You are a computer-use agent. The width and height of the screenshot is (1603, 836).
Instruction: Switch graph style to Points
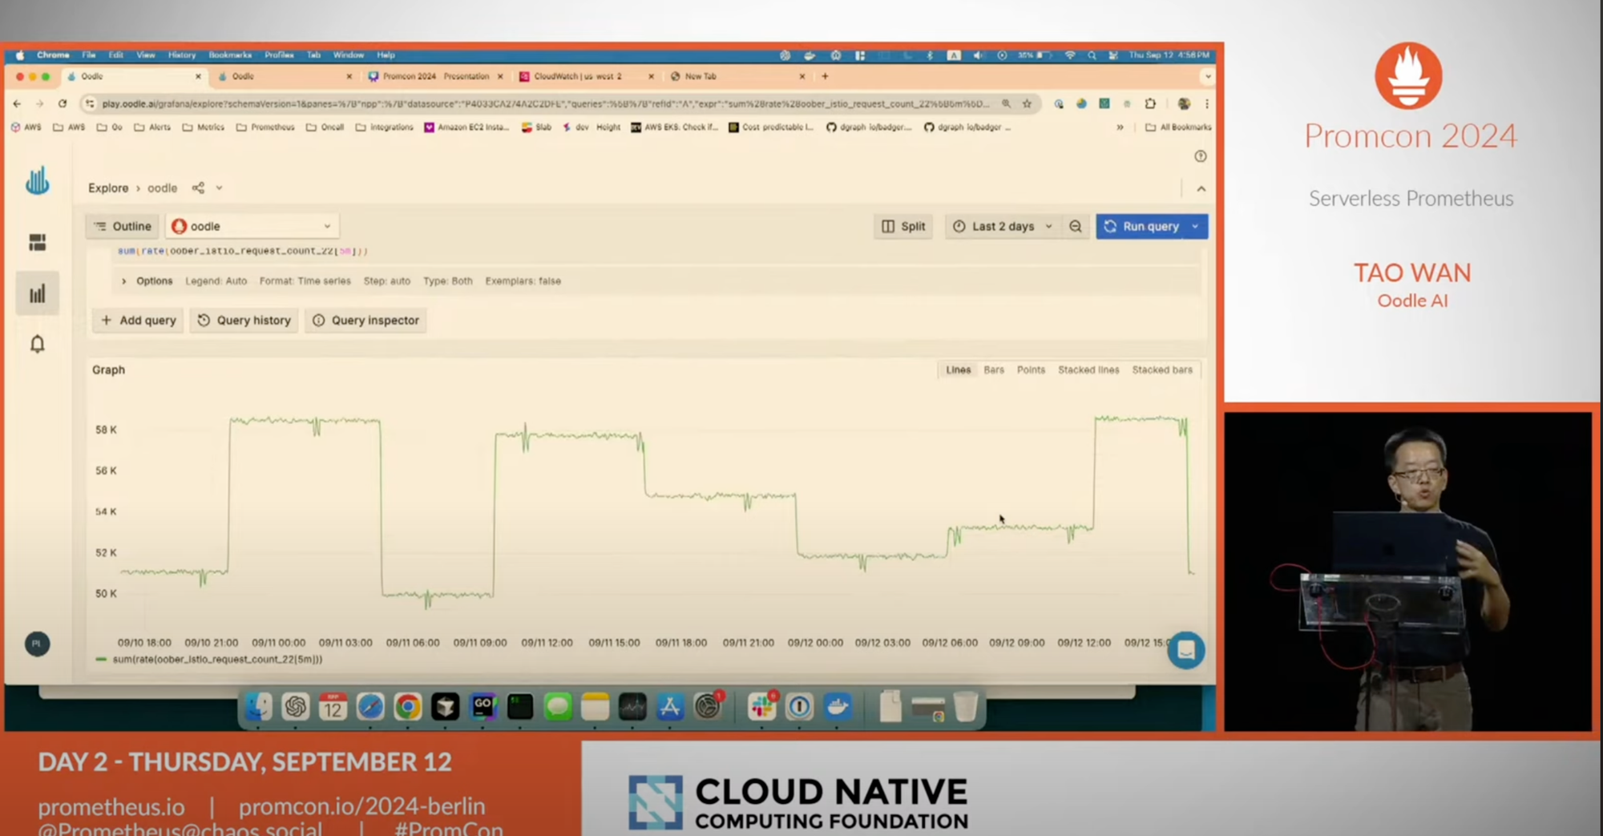click(x=1031, y=370)
